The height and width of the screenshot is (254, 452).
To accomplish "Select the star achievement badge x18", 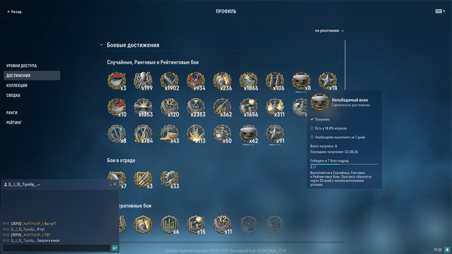I will pyautogui.click(x=328, y=81).
